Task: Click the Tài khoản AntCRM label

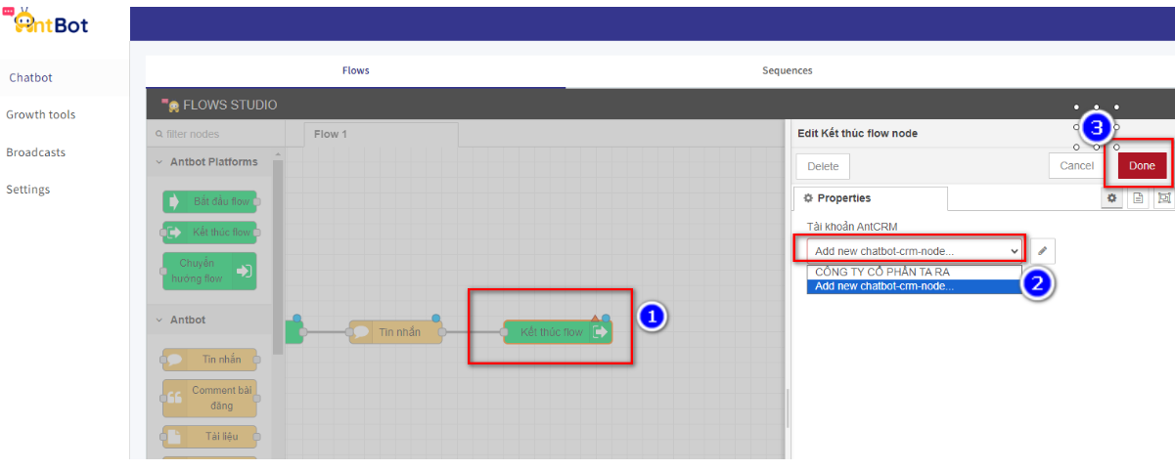Action: pos(851,227)
